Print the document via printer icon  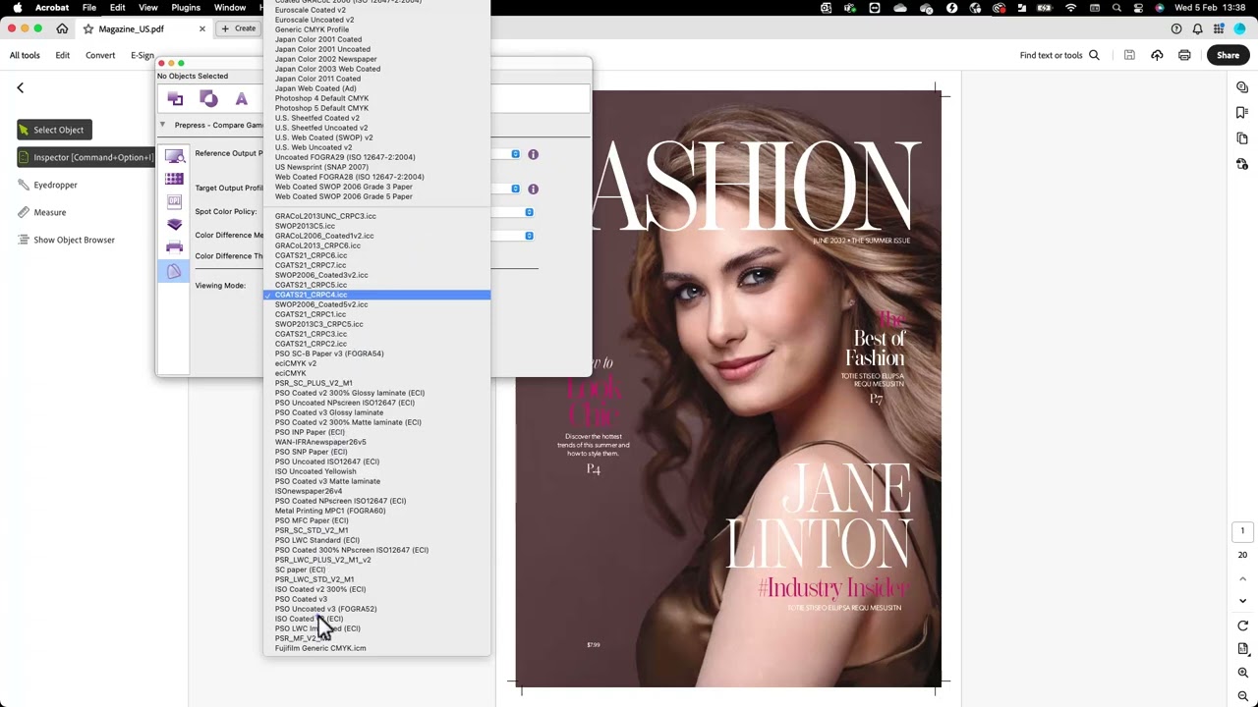click(1184, 55)
